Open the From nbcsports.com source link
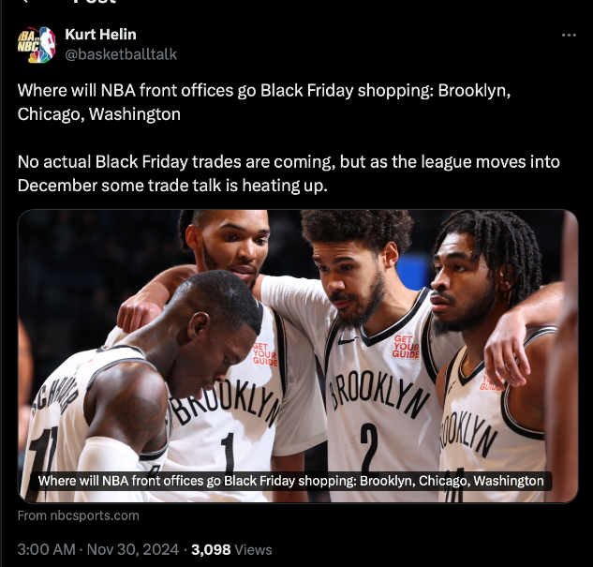This screenshot has width=593, height=567. click(79, 515)
